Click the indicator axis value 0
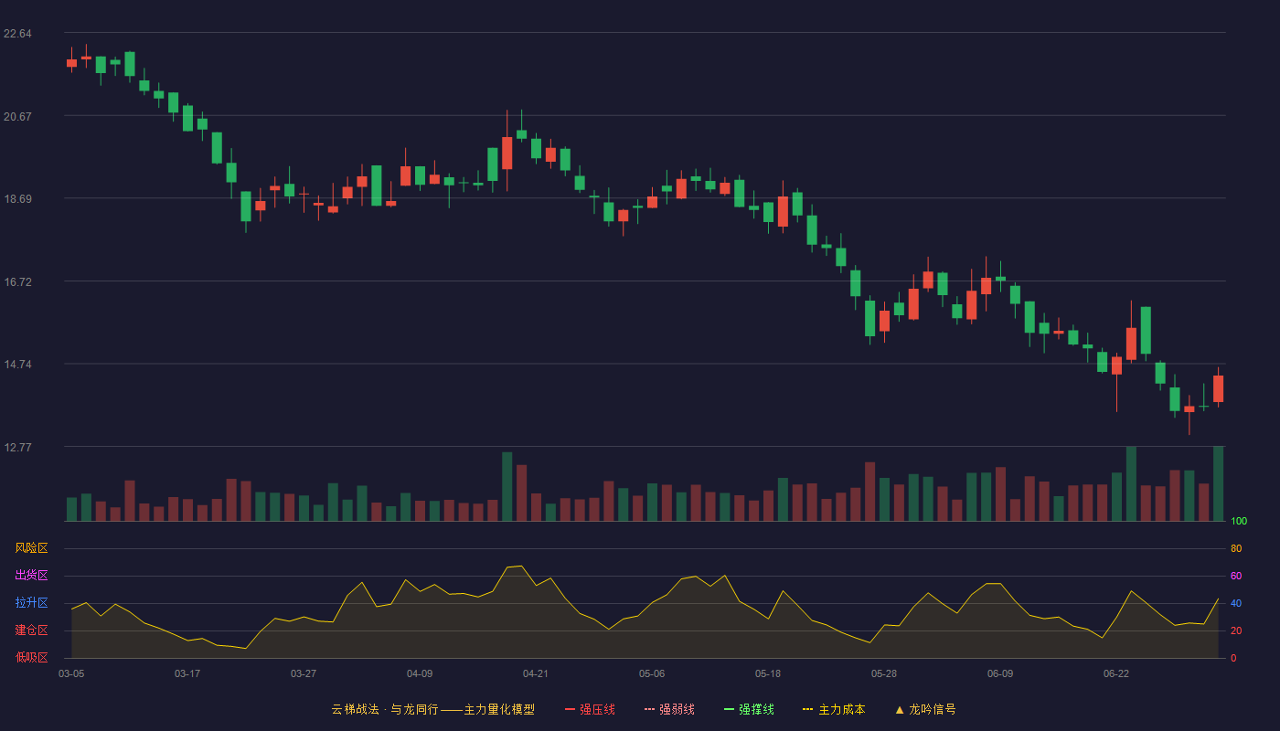Image resolution: width=1280 pixels, height=731 pixels. tap(1233, 658)
